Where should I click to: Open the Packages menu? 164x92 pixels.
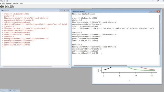tap(9, 3)
